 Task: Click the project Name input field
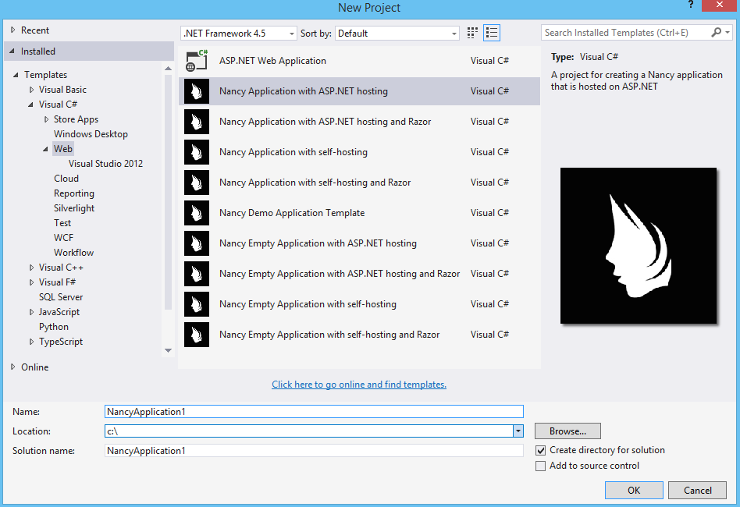tap(314, 411)
